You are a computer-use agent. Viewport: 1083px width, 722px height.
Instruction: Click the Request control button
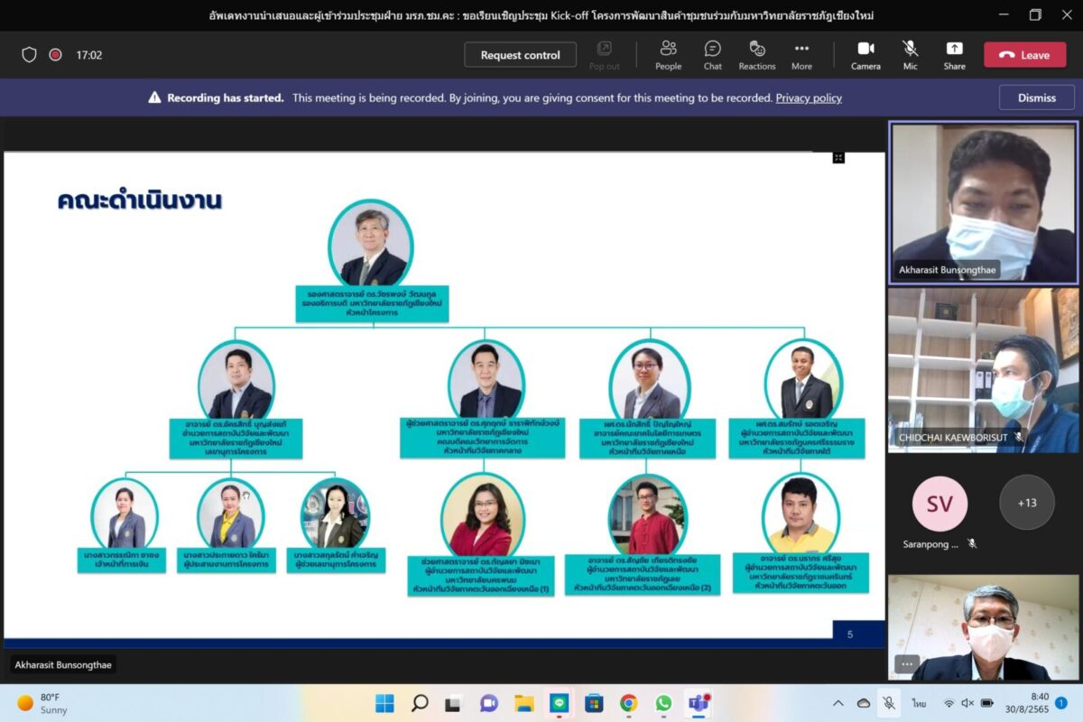point(520,55)
